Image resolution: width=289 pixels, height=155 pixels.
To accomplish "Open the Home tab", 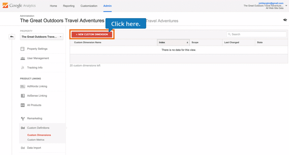I will [53, 6].
